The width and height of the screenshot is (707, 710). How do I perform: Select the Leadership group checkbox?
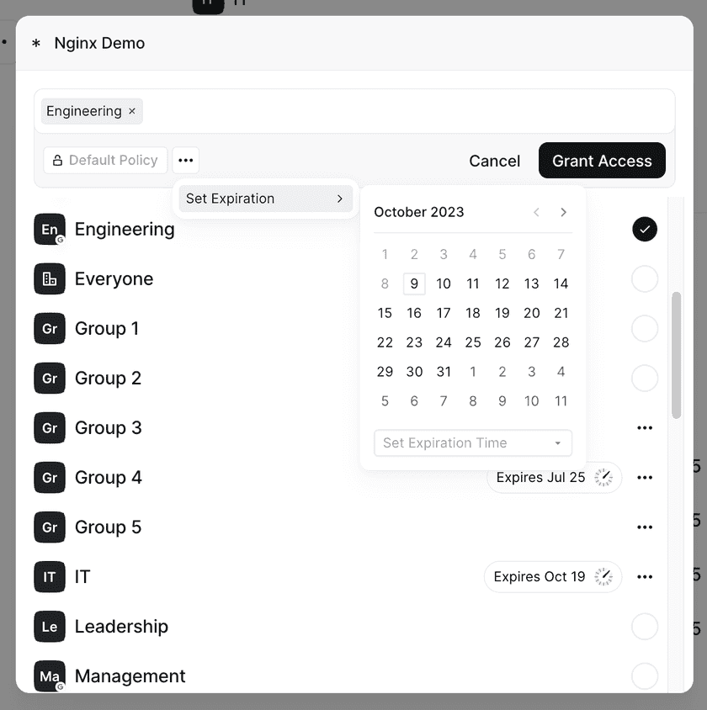pyautogui.click(x=645, y=627)
